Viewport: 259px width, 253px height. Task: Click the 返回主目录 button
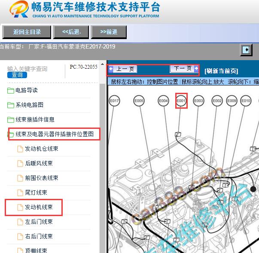pyautogui.click(x=27, y=32)
